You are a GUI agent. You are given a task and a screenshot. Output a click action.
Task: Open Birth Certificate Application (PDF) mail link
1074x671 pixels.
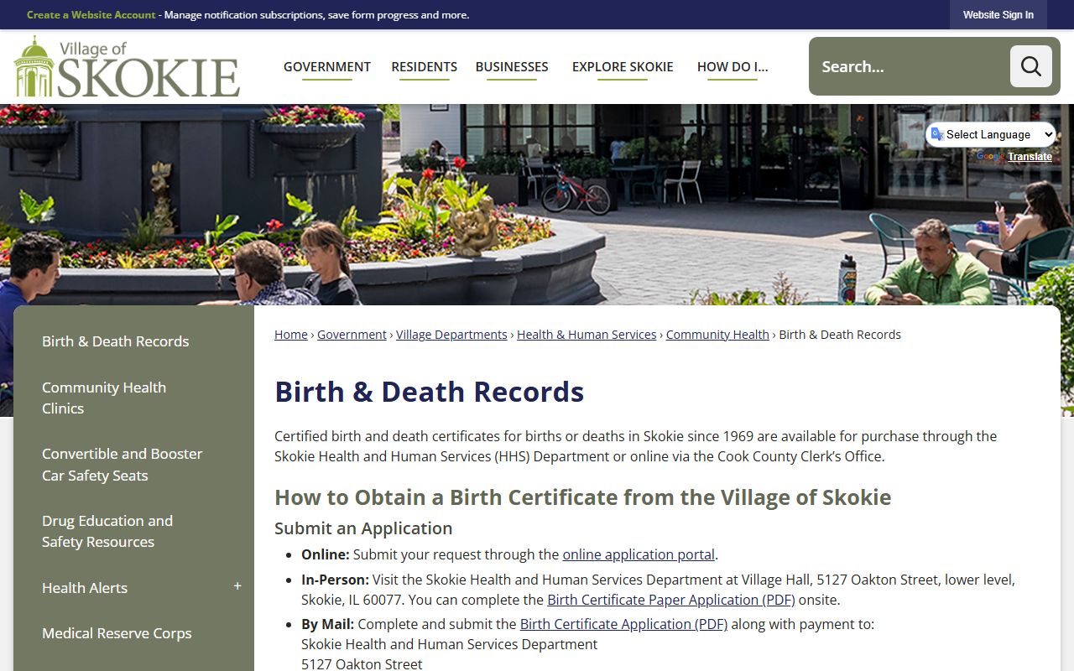point(623,624)
